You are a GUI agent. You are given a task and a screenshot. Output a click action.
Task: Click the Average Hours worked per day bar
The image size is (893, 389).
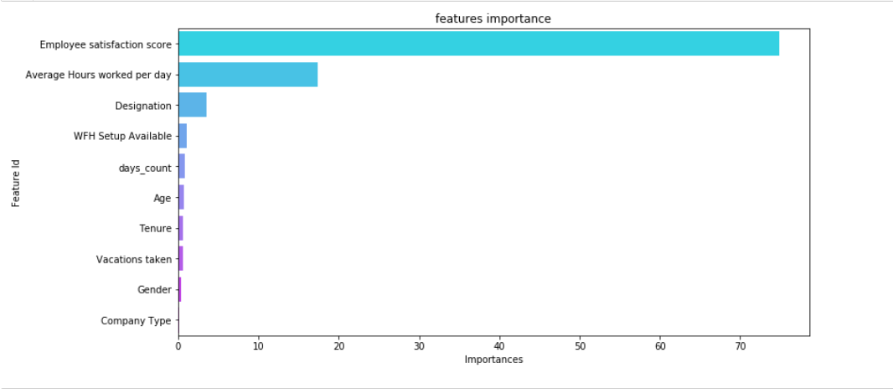[248, 75]
